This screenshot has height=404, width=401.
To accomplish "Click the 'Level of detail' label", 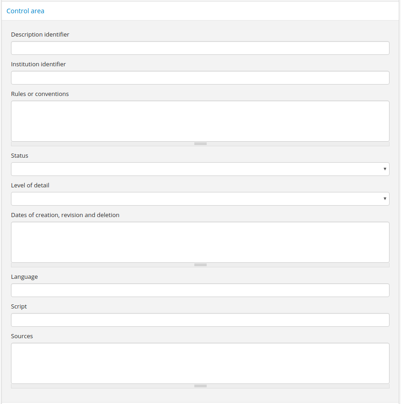I will click(x=30, y=185).
